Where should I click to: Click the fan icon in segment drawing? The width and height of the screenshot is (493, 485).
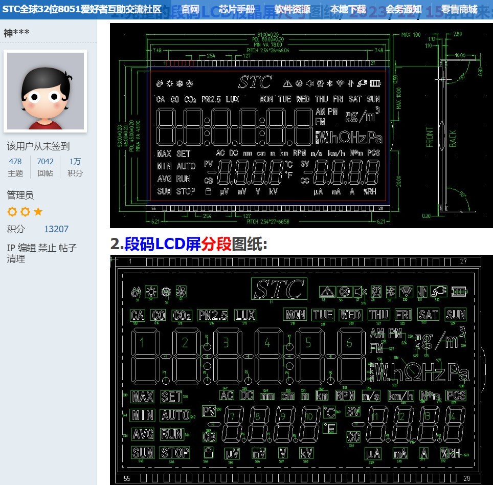click(x=181, y=292)
